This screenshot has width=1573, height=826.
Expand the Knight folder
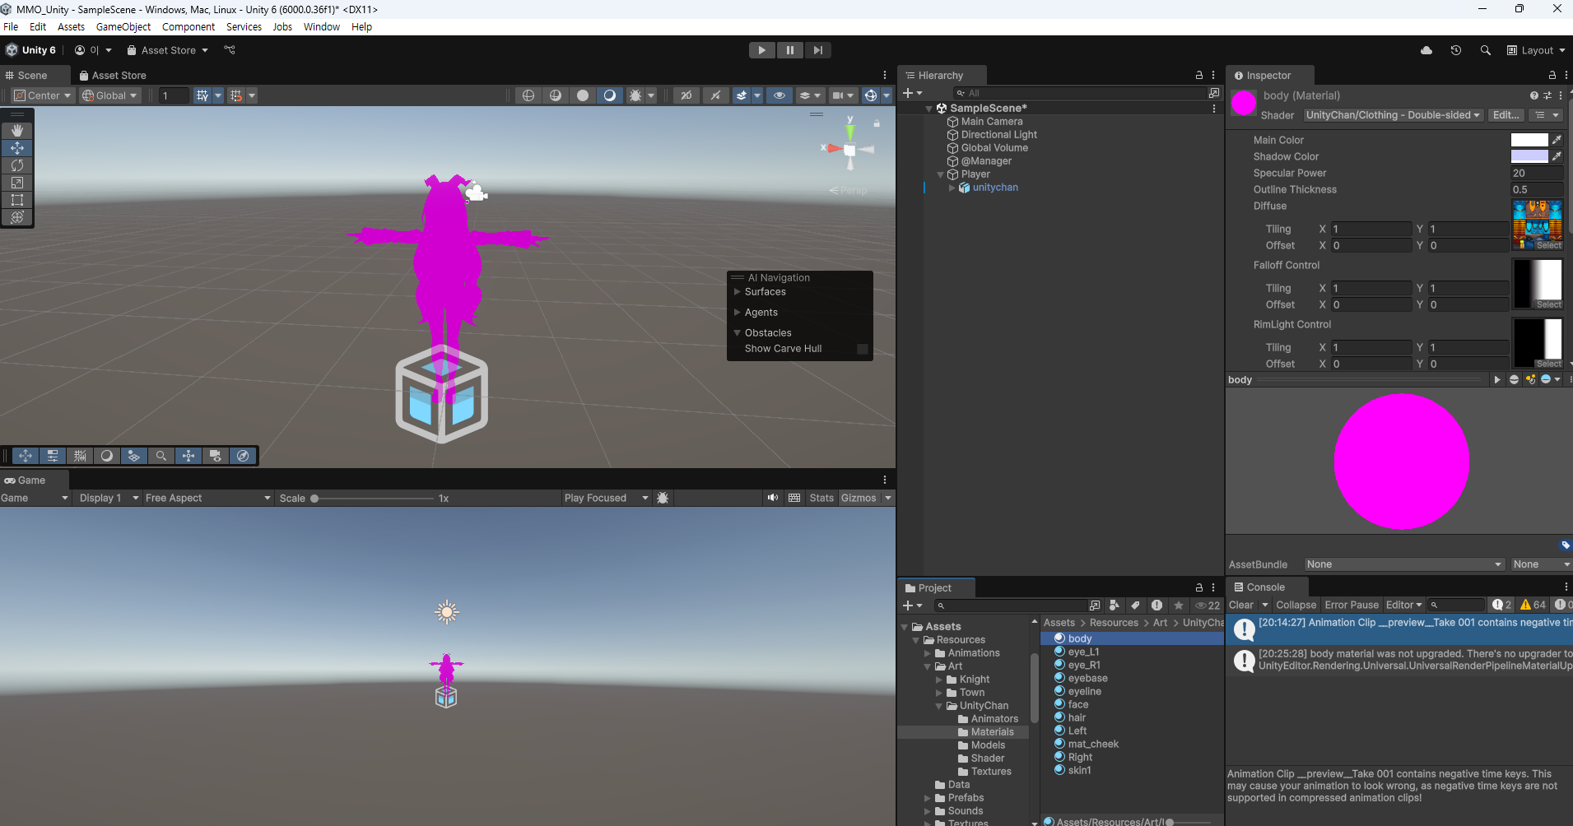click(x=939, y=680)
